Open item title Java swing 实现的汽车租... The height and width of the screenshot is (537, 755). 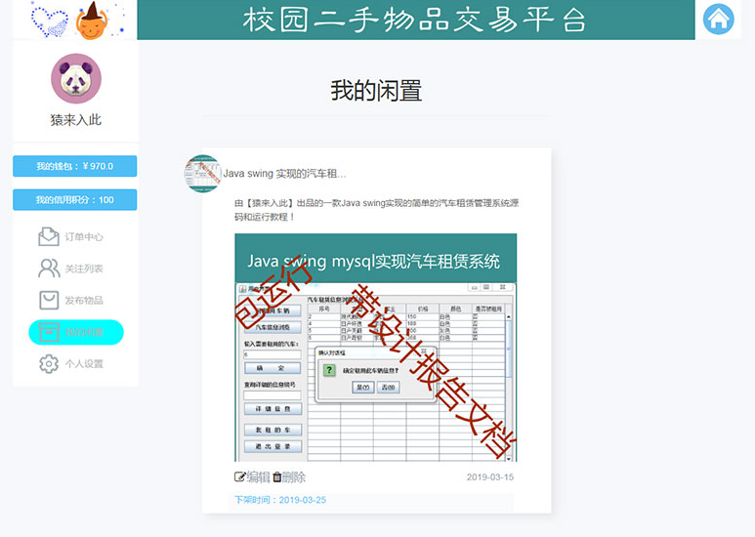284,173
